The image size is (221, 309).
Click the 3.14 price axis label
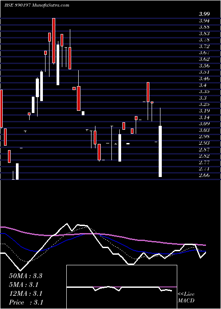(204, 117)
